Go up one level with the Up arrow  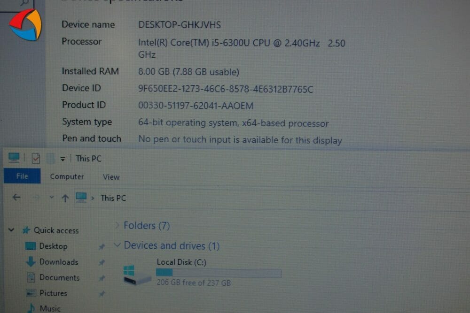coord(65,198)
